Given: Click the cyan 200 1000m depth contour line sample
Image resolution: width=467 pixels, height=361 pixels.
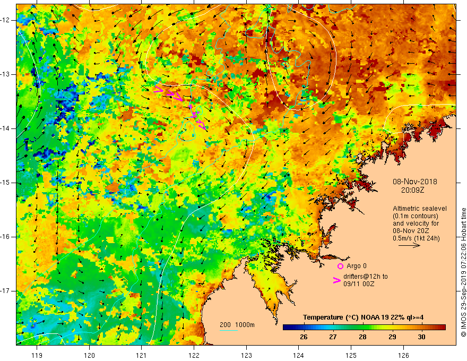Looking at the screenshot, I should coord(228,330).
